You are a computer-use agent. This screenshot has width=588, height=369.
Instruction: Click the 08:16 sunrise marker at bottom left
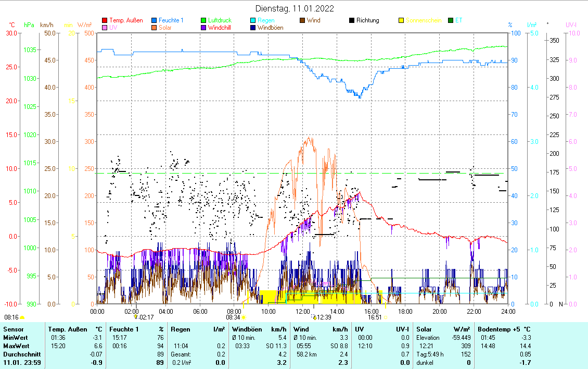(11, 317)
